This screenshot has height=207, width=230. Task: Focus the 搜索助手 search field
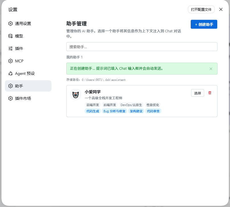(x=142, y=47)
